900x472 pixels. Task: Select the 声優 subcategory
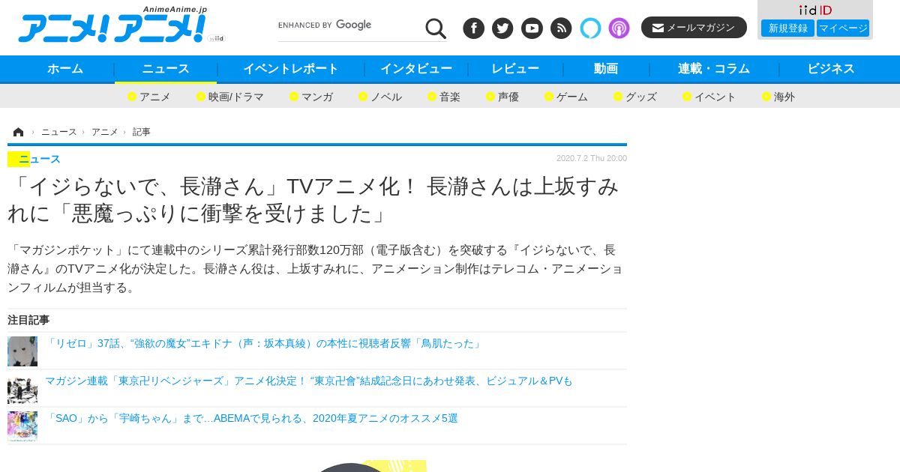[x=502, y=97]
